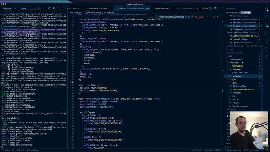Open Dashboard.tsx in the family folder
The image size is (270, 152).
click(x=243, y=86)
